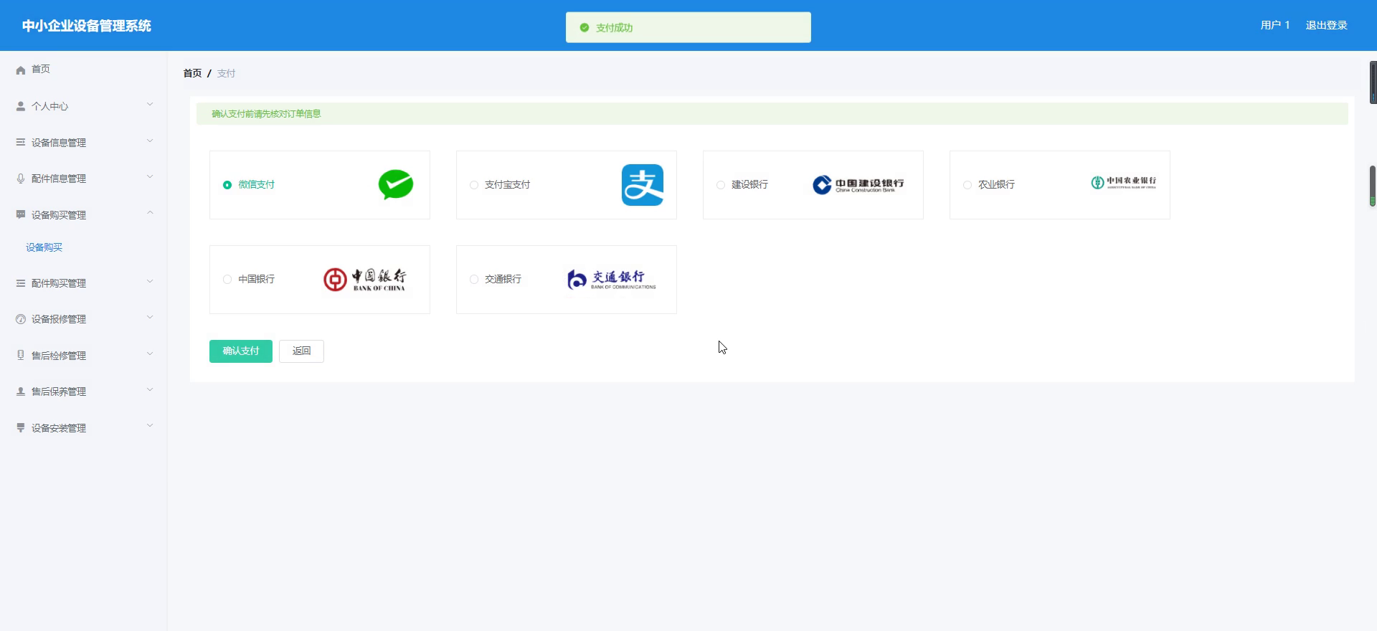Click the blue Alipay logo
The image size is (1377, 631).
[643, 185]
